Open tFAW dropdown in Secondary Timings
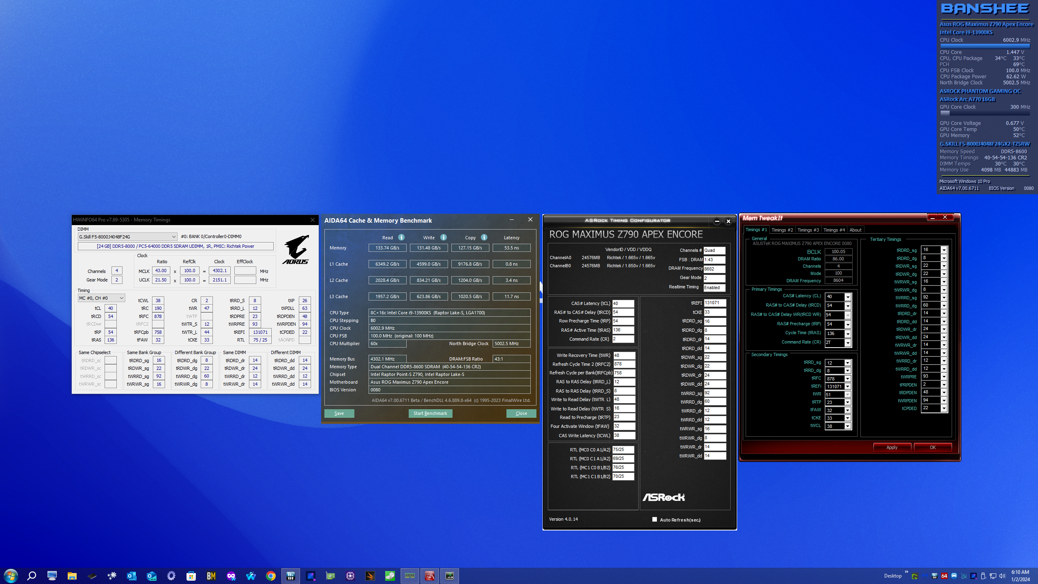Viewport: 1038px width, 584px height. pyautogui.click(x=847, y=410)
